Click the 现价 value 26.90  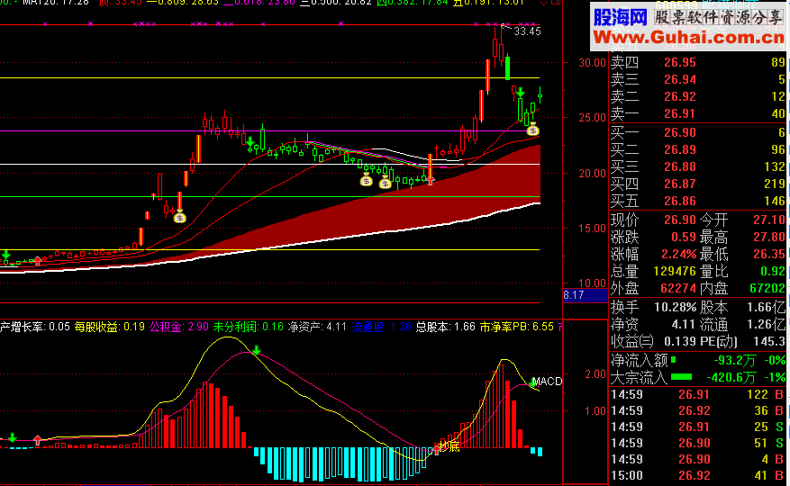pos(680,220)
